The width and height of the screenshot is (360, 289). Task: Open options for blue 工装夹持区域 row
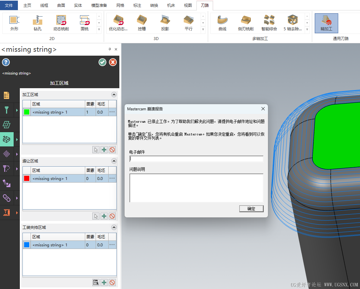click(112, 245)
